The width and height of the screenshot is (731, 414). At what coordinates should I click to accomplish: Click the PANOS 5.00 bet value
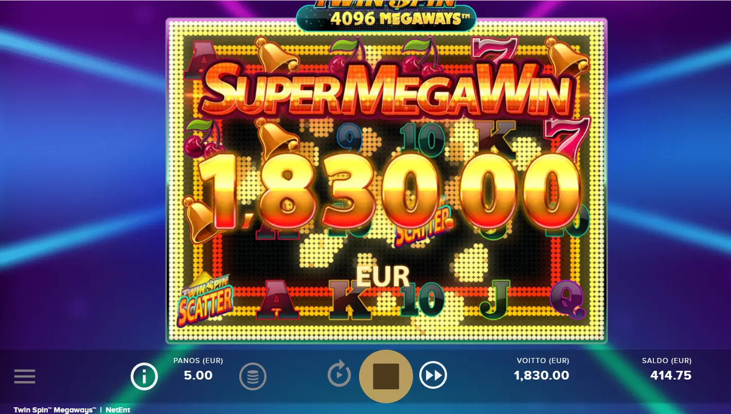[x=198, y=375]
